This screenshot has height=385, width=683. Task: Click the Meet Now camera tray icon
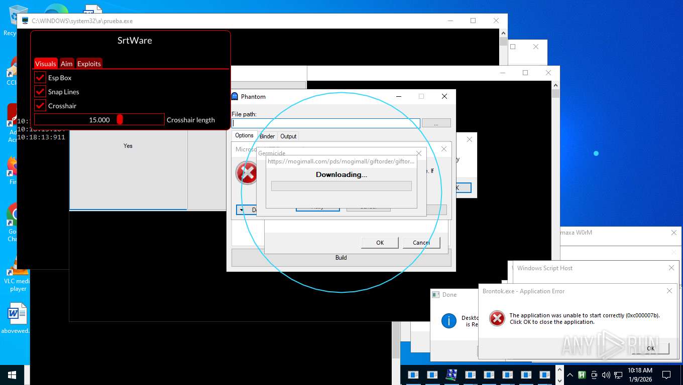[594, 375]
